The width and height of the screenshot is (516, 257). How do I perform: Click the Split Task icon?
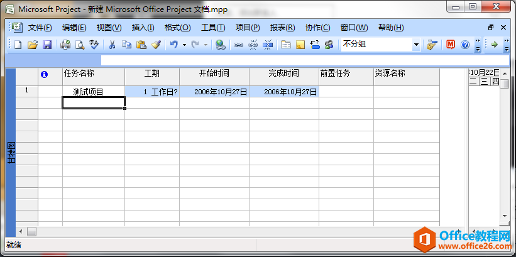tap(268, 45)
